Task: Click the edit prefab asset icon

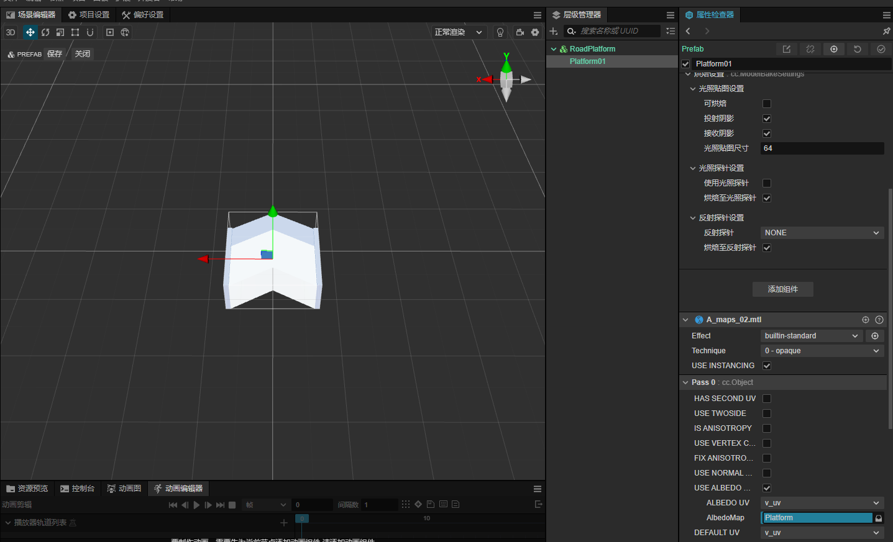Action: pos(787,49)
